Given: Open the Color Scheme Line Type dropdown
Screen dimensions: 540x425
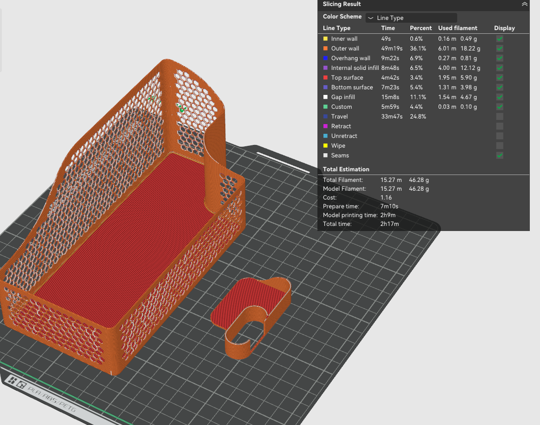Looking at the screenshot, I should pos(411,18).
